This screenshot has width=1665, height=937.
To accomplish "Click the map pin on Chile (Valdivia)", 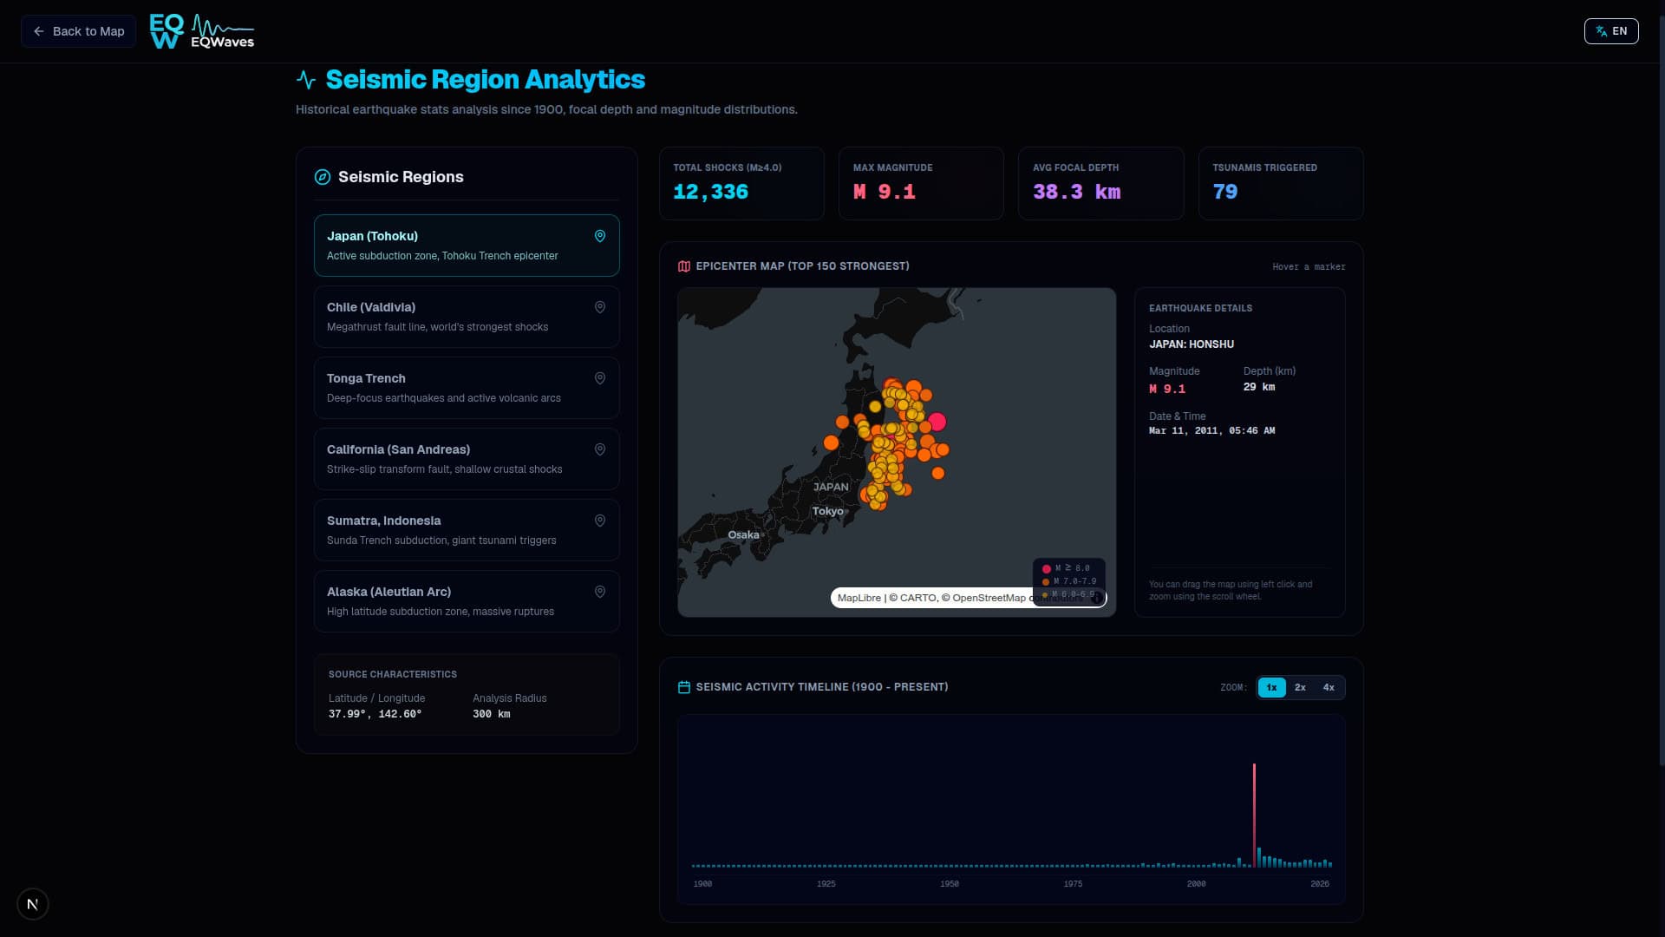I will (x=599, y=307).
